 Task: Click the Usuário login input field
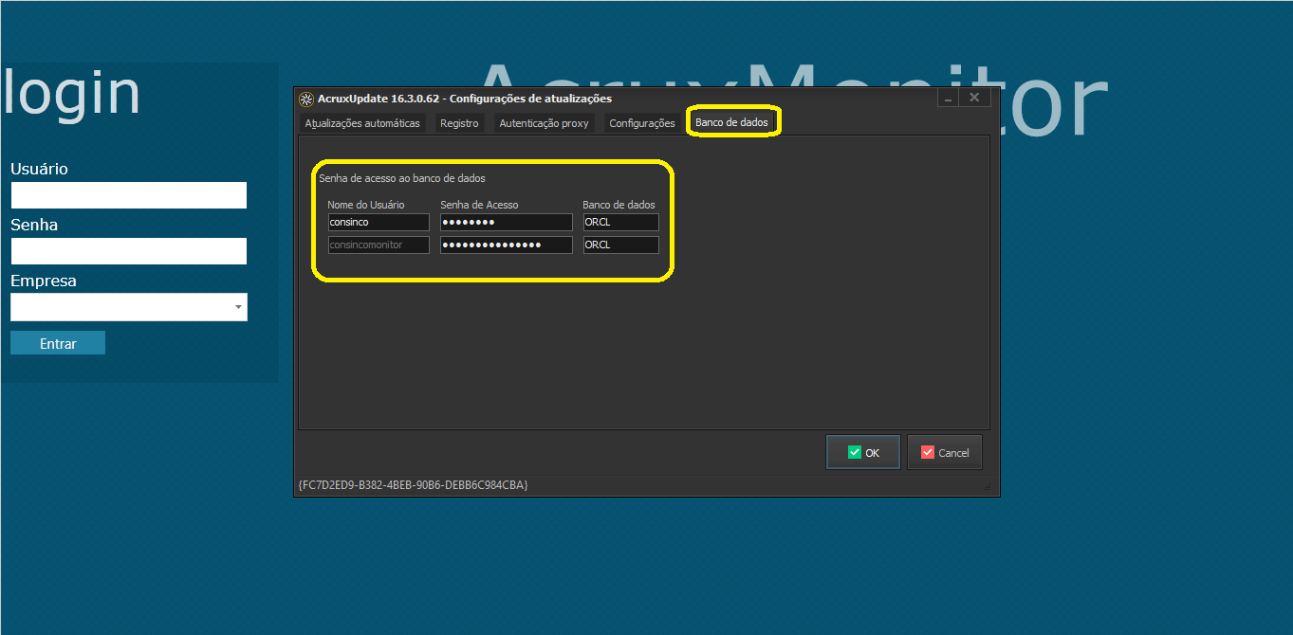pyautogui.click(x=129, y=195)
